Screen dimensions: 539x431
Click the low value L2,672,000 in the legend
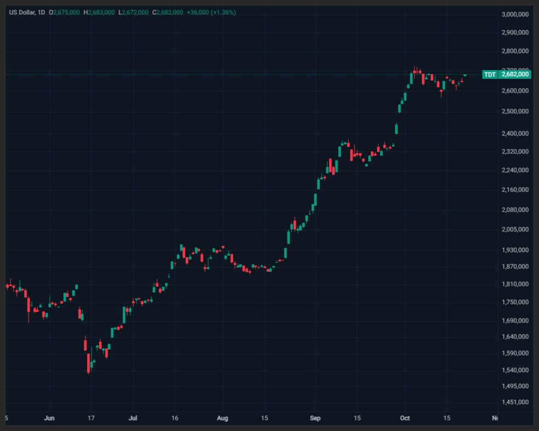tap(133, 13)
